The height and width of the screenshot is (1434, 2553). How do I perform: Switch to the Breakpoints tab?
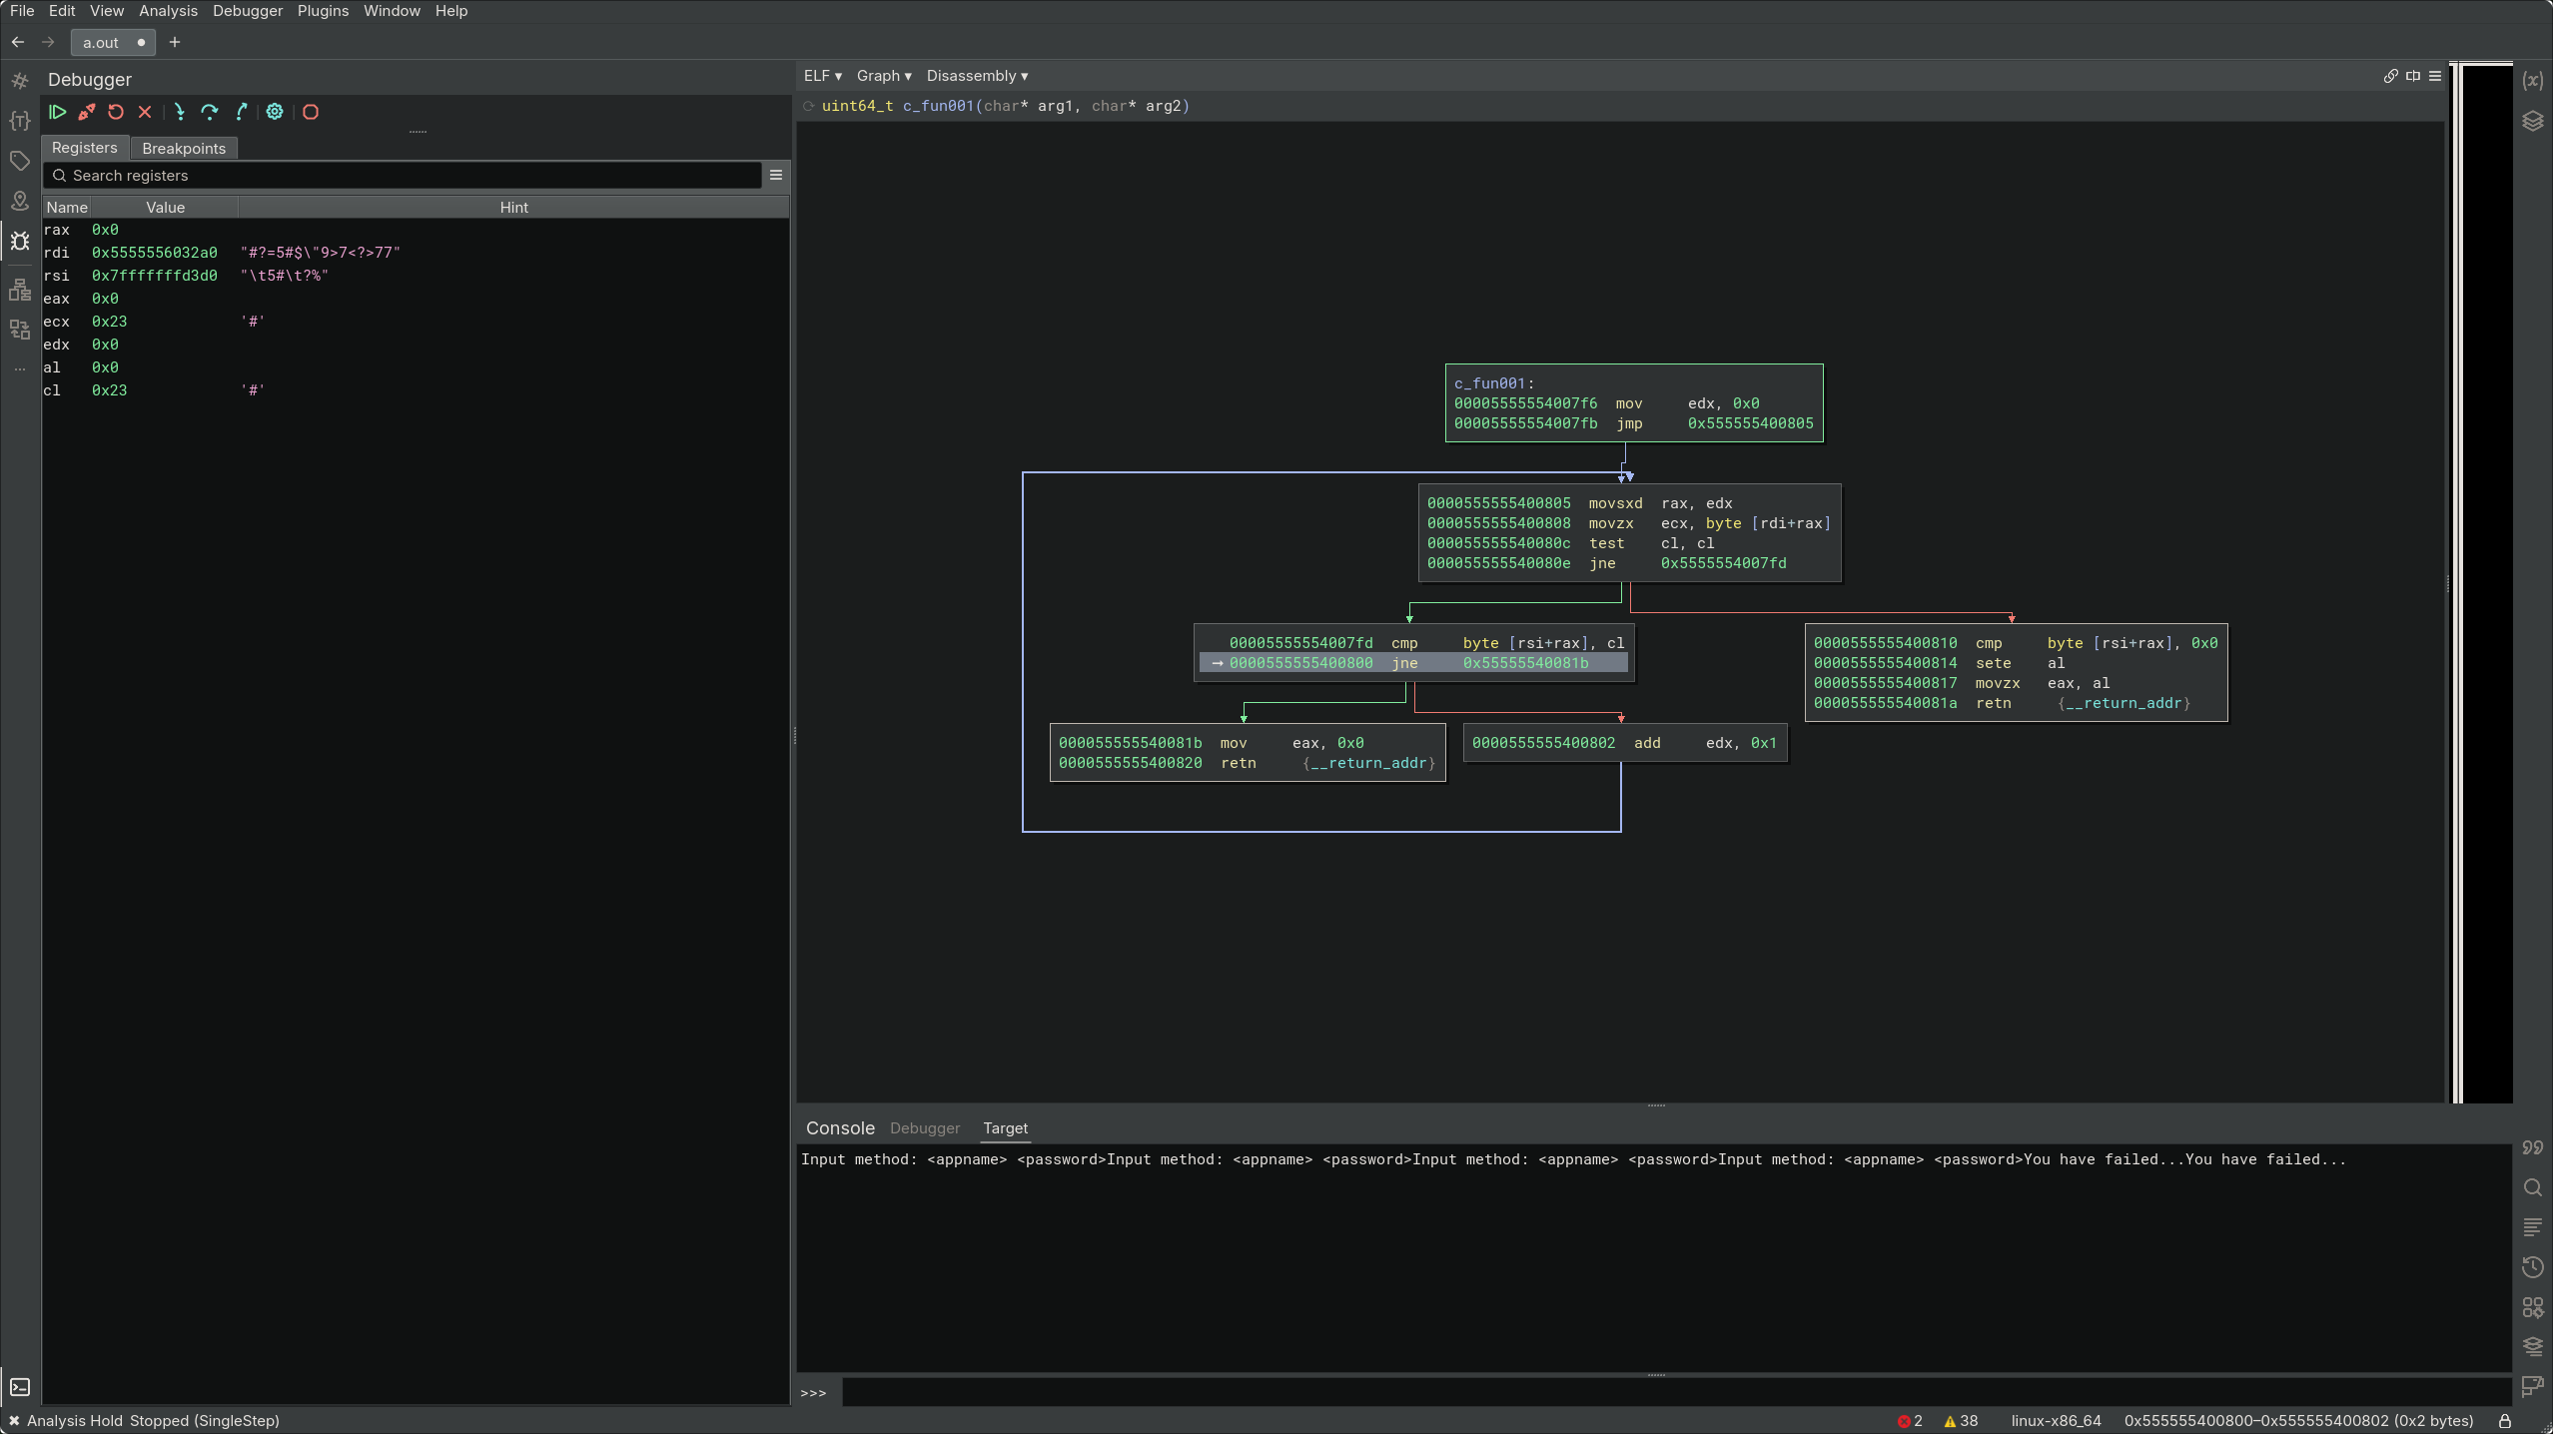pos(184,148)
